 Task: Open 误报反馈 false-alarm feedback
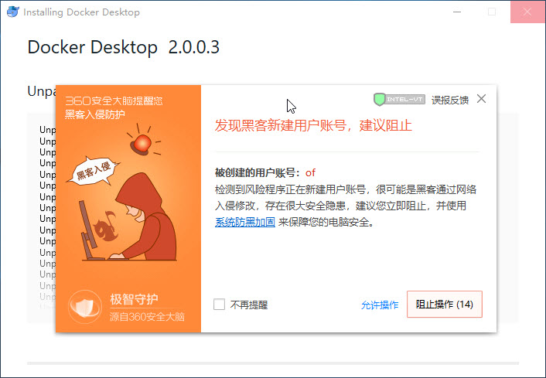[450, 100]
